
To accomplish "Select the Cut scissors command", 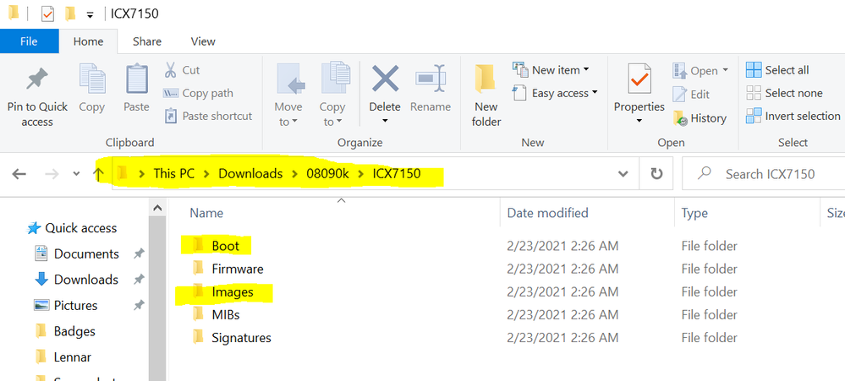I will pos(182,70).
